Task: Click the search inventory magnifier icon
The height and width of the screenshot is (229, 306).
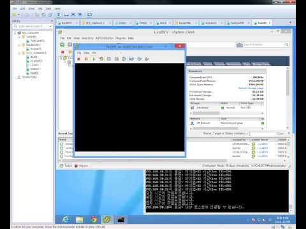Action: pos(287,45)
